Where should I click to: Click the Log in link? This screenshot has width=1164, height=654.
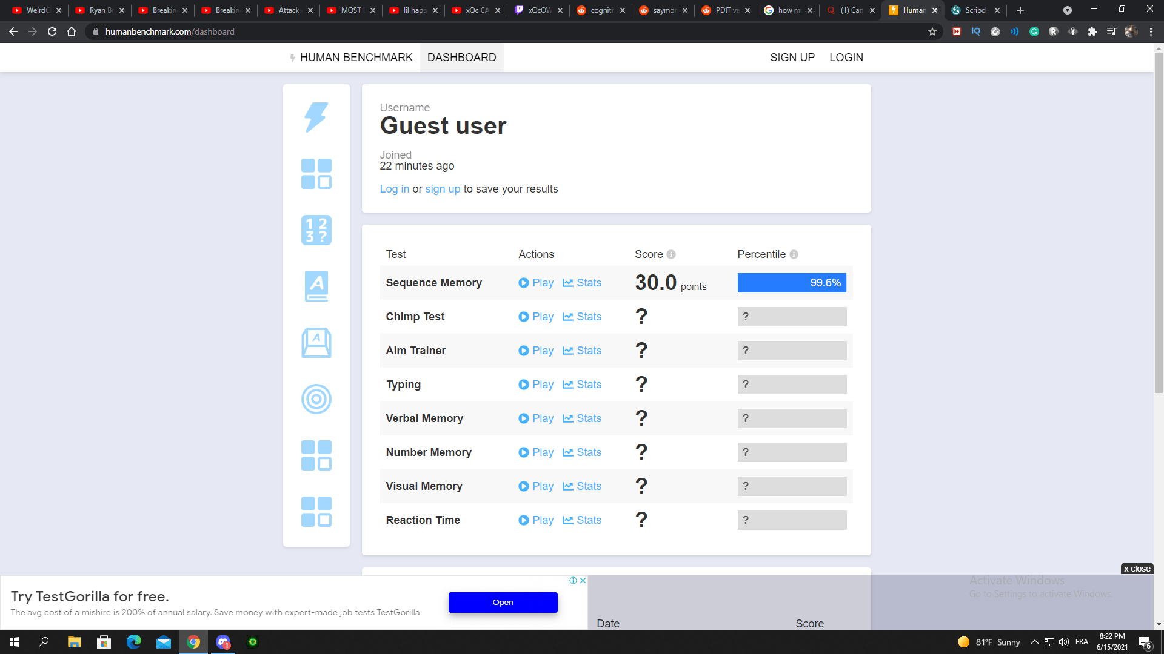tap(394, 189)
